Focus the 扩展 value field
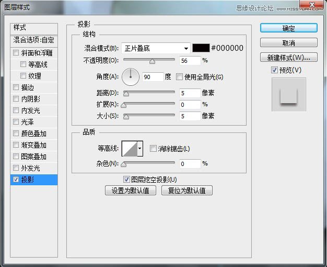This screenshot has width=327, height=267. 190,105
